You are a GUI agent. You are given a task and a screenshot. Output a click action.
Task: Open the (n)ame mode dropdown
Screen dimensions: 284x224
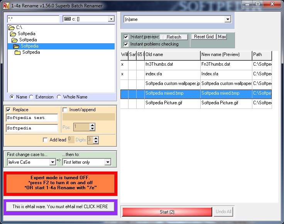click(228, 19)
